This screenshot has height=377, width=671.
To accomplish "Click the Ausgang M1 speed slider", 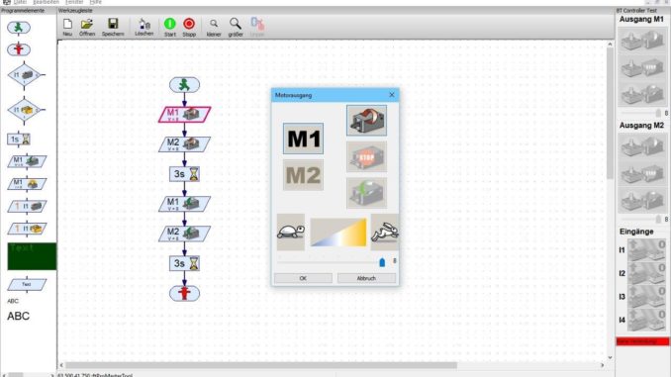I will [640, 113].
